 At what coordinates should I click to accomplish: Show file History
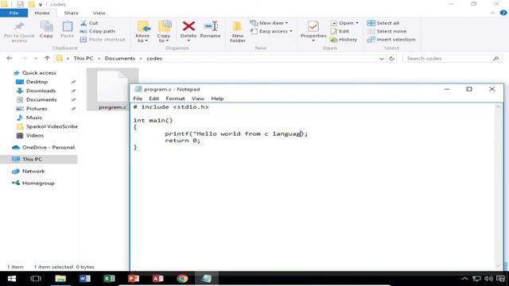(344, 39)
